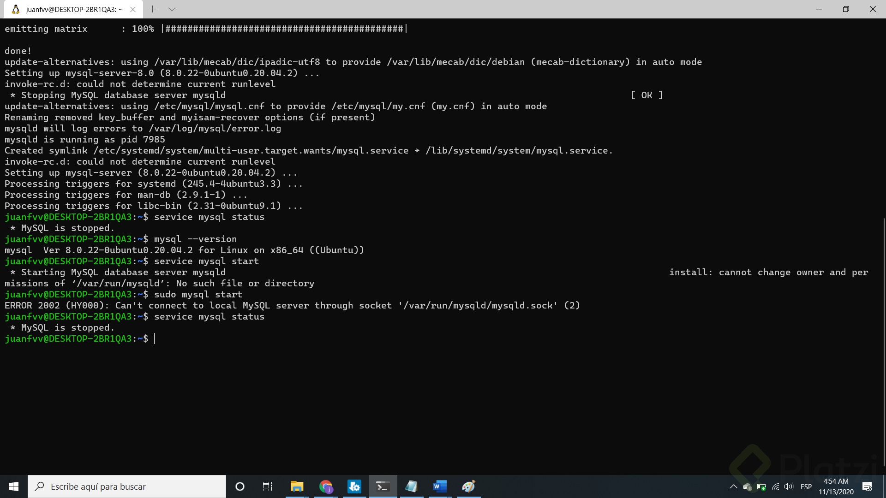Show hidden system tray icons
Viewport: 886px width, 498px height.
[733, 487]
